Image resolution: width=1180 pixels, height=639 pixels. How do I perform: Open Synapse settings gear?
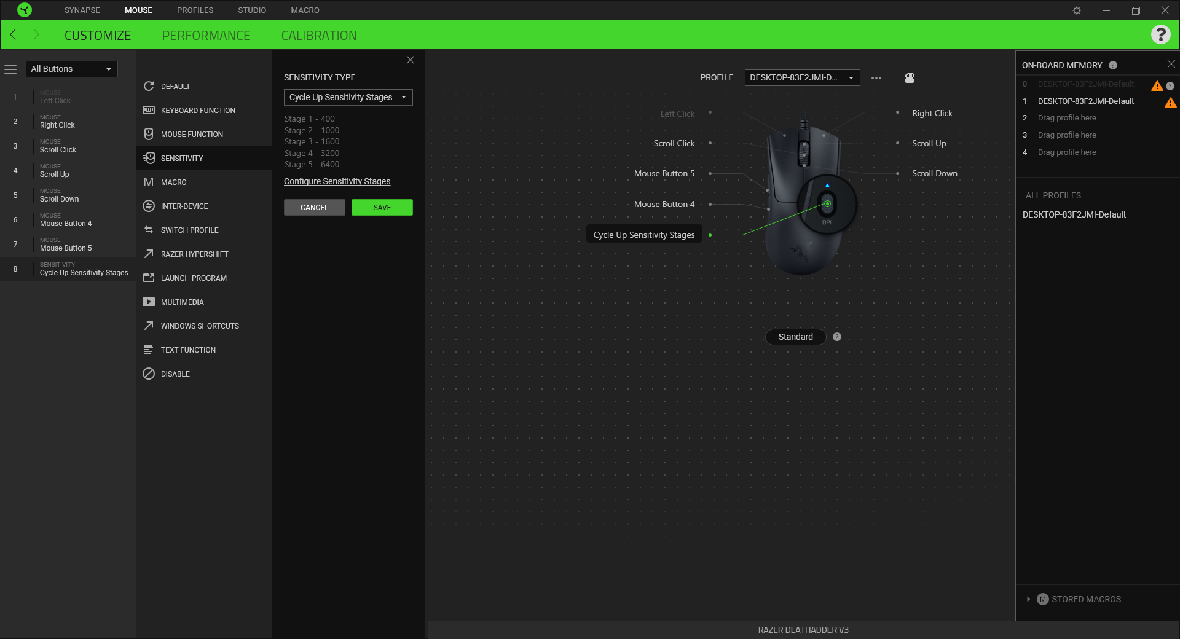[1077, 10]
